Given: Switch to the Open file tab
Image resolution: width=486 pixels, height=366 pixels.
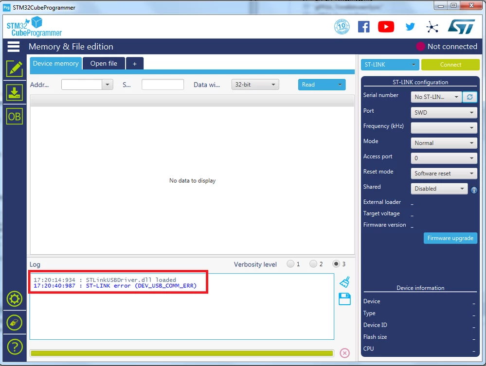Looking at the screenshot, I should point(104,64).
